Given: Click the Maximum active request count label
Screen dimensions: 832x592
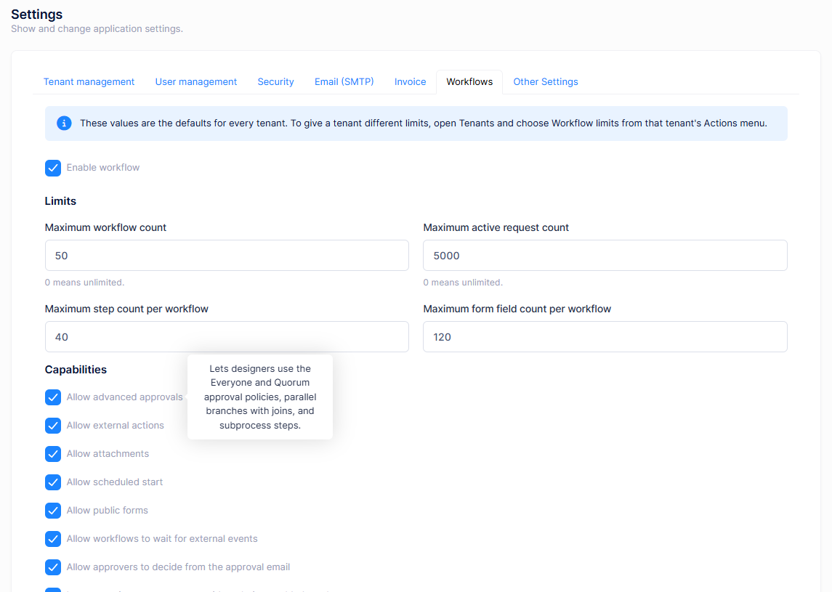Looking at the screenshot, I should click(496, 227).
